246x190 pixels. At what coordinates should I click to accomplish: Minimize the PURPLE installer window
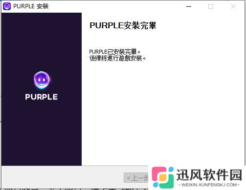point(189,6)
